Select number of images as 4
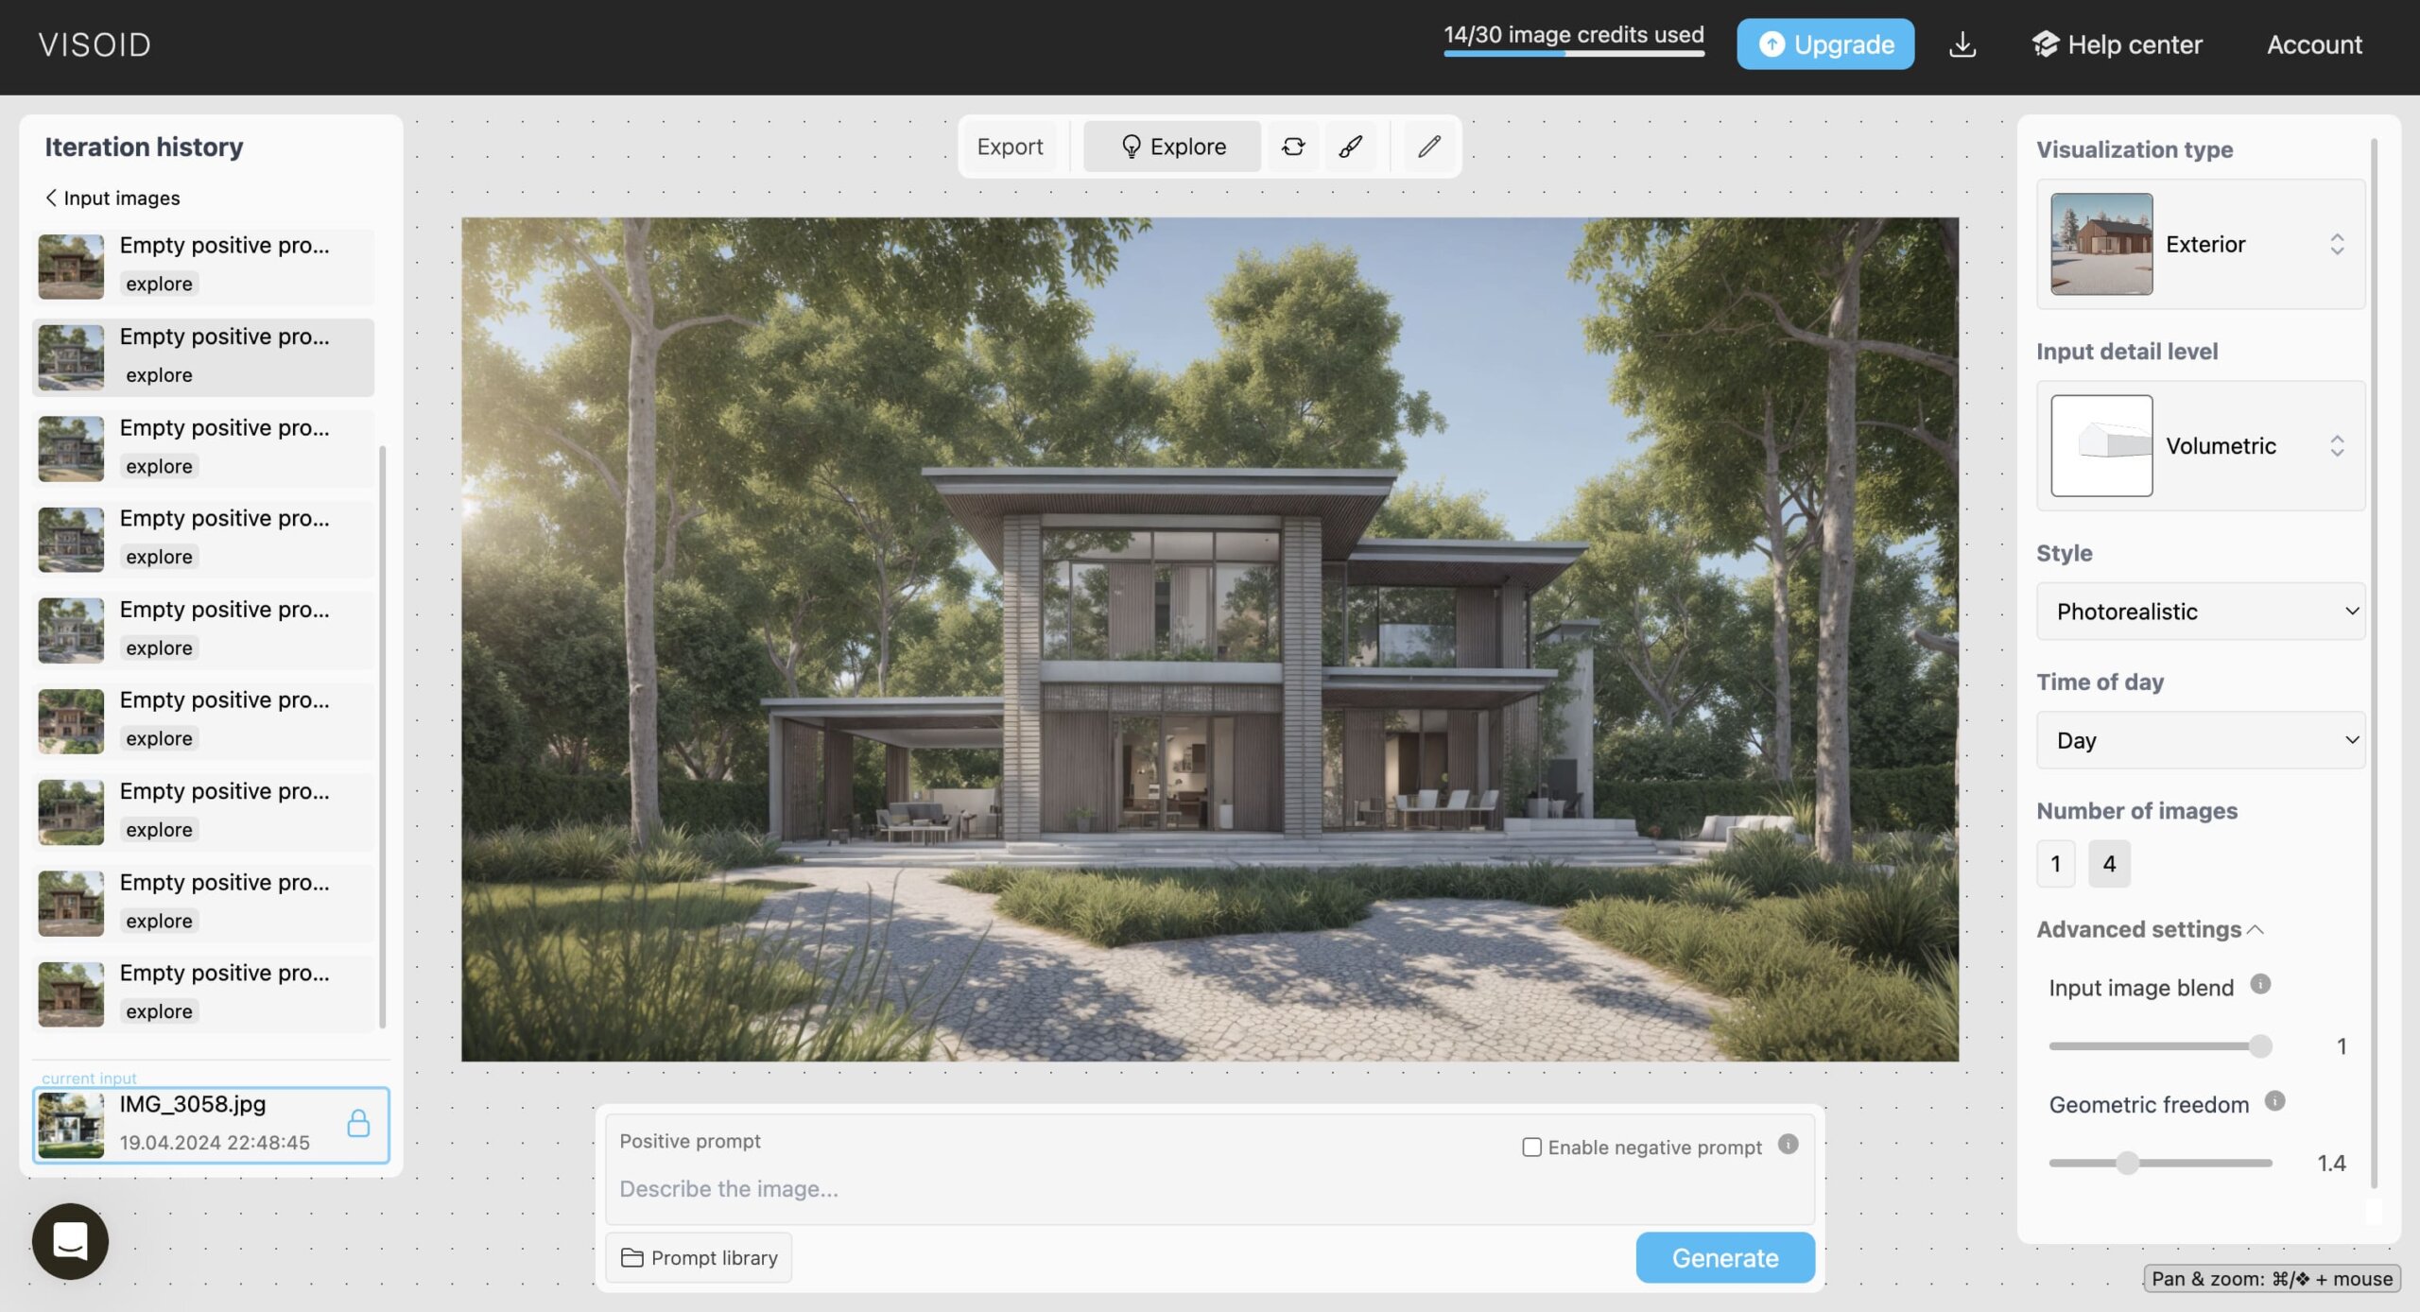Image resolution: width=2420 pixels, height=1312 pixels. 2112,861
